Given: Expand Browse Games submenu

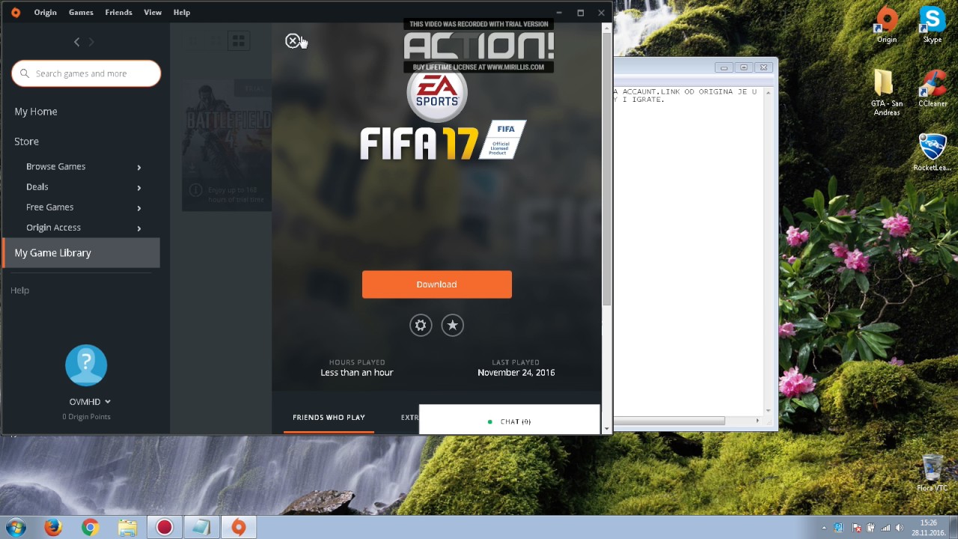Looking at the screenshot, I should [x=138, y=167].
